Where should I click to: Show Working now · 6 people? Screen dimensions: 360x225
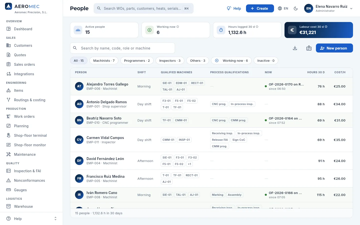point(231,60)
